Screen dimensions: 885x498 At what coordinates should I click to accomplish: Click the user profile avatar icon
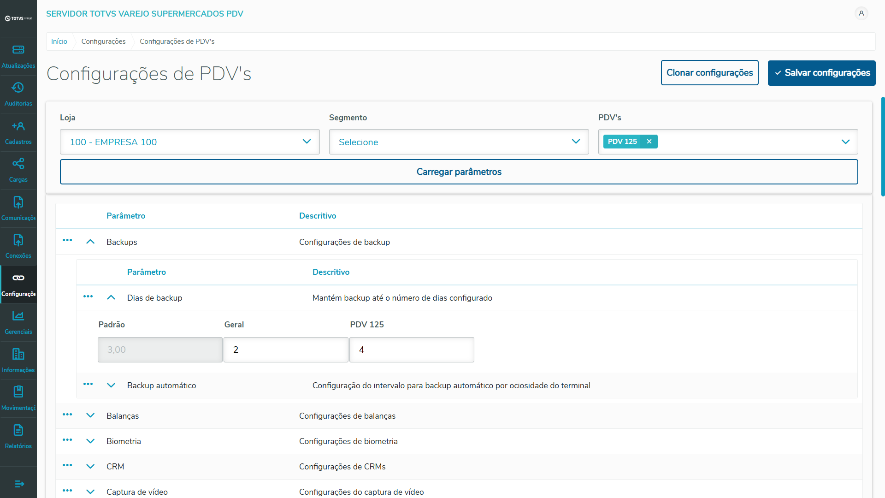coord(861,13)
